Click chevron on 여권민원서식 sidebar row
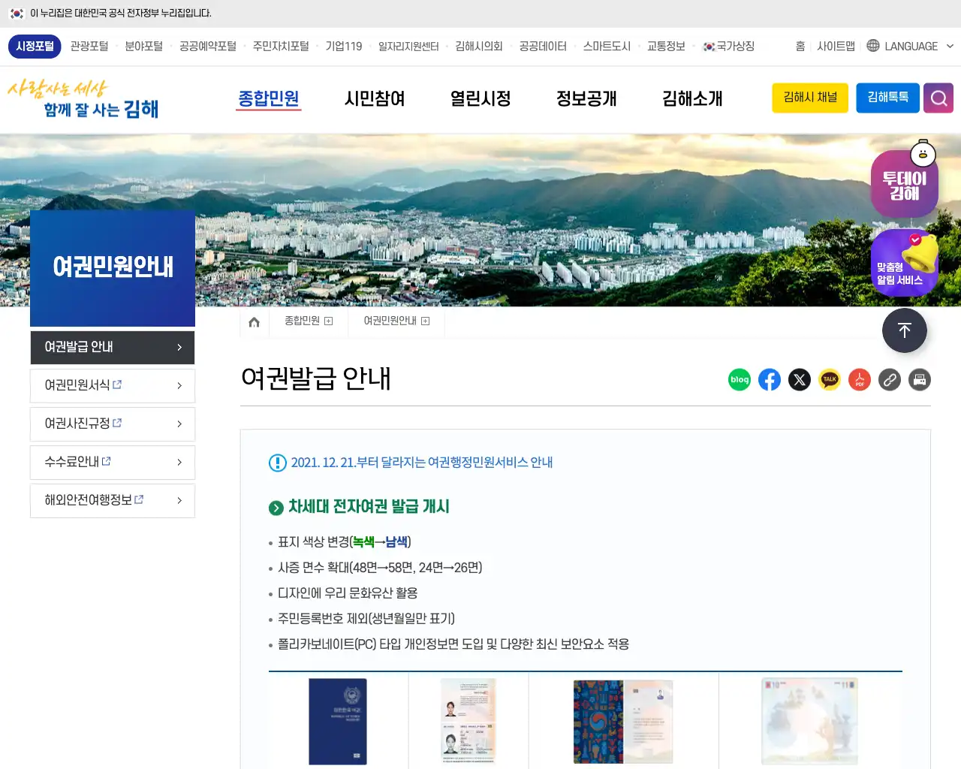The image size is (961, 769). click(x=179, y=386)
